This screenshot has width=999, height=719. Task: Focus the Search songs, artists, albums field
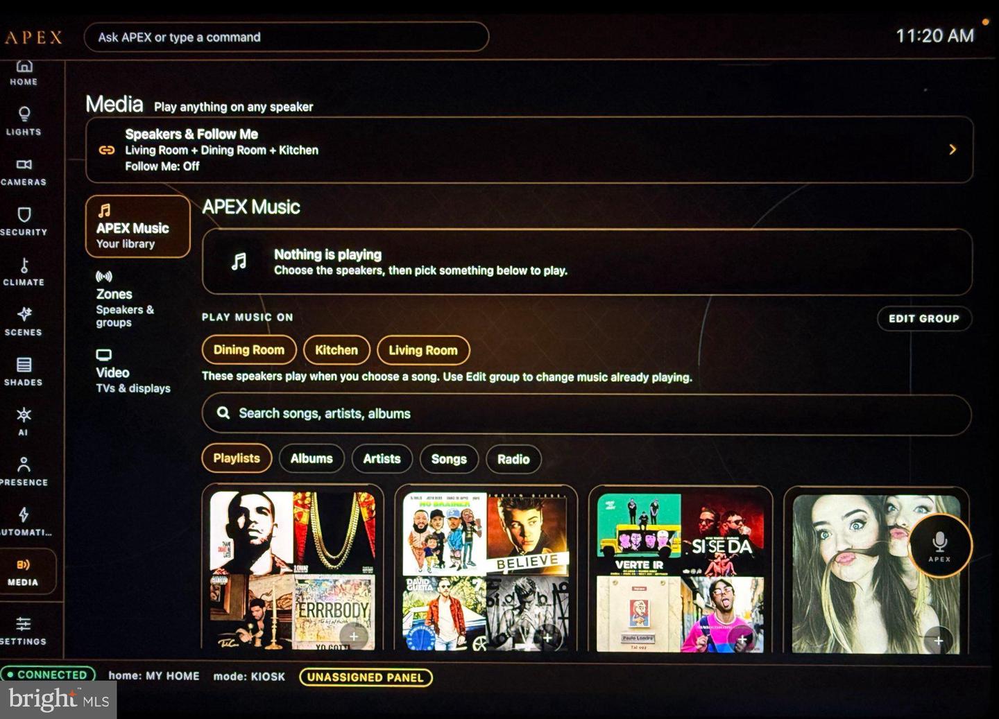click(586, 414)
